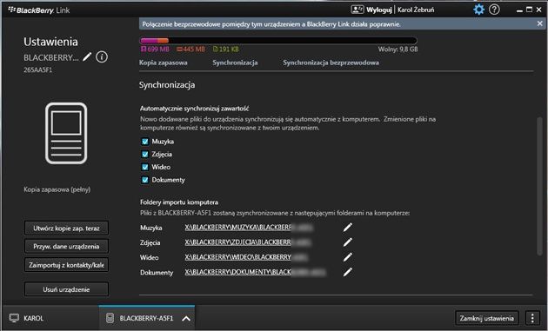Click the Wolny: 9,8 GB free space text

click(x=398, y=50)
